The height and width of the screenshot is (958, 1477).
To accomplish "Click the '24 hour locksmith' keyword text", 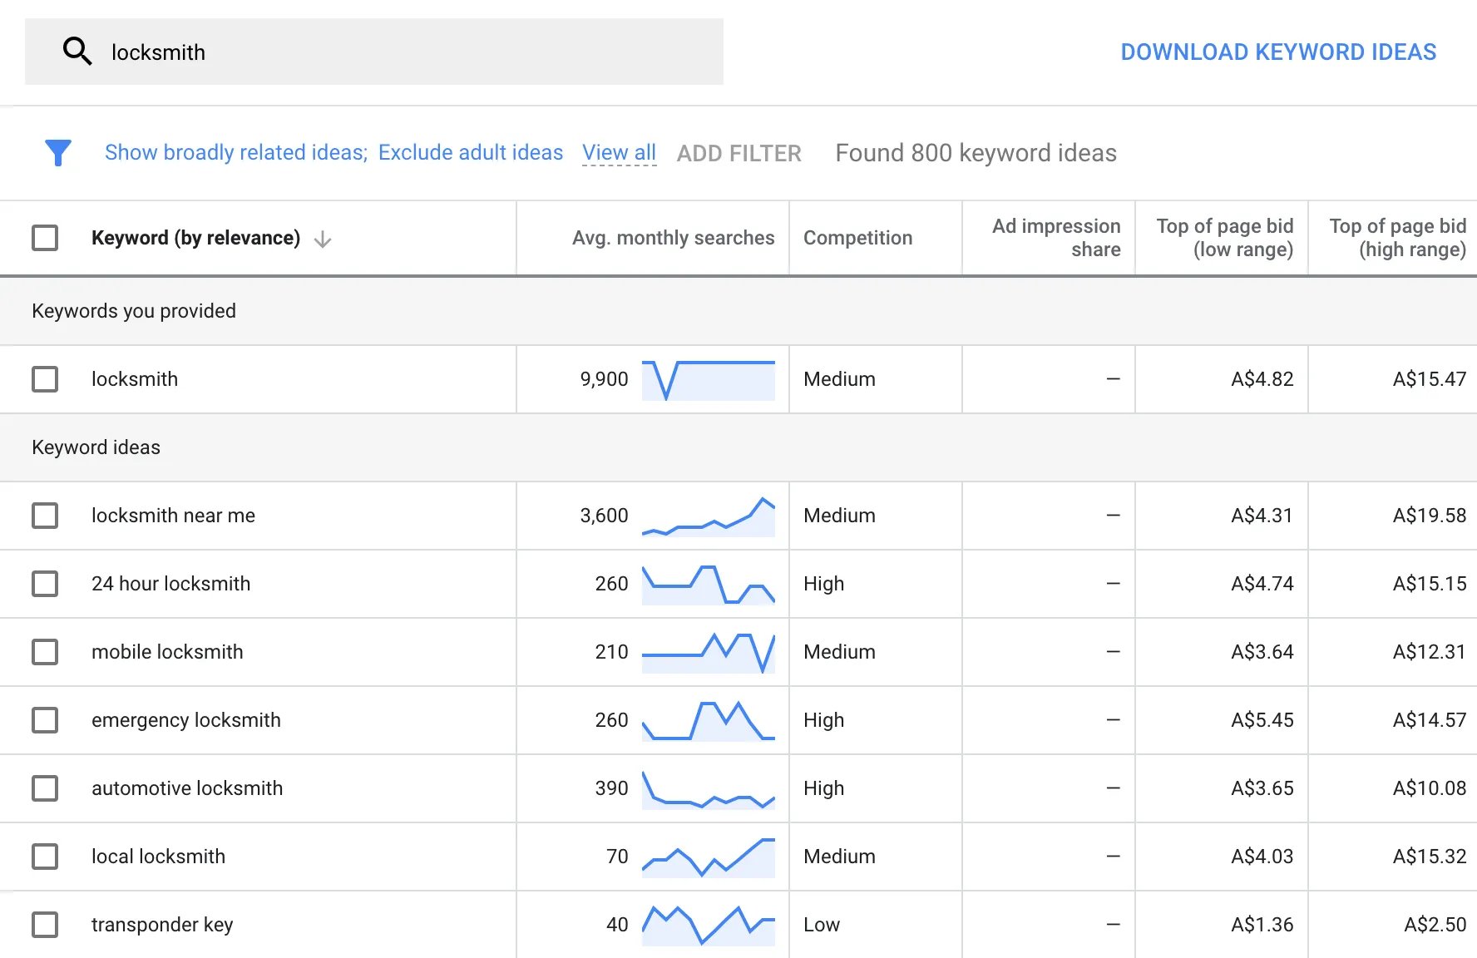I will (170, 584).
